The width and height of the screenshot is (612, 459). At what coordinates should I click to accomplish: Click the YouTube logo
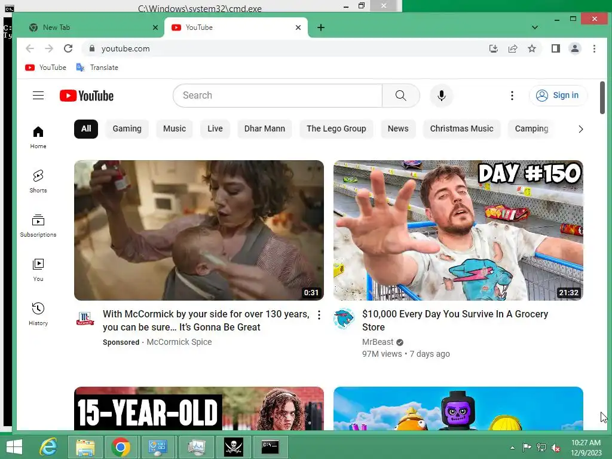click(x=87, y=96)
